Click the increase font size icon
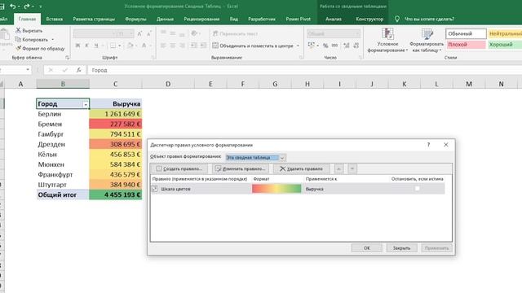522x293 pixels. (x=139, y=34)
